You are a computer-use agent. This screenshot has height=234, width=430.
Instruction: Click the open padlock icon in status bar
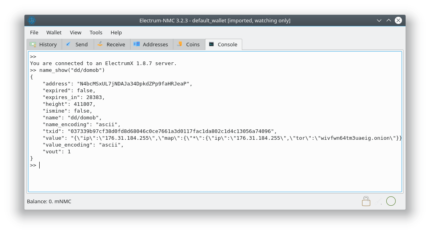366,201
